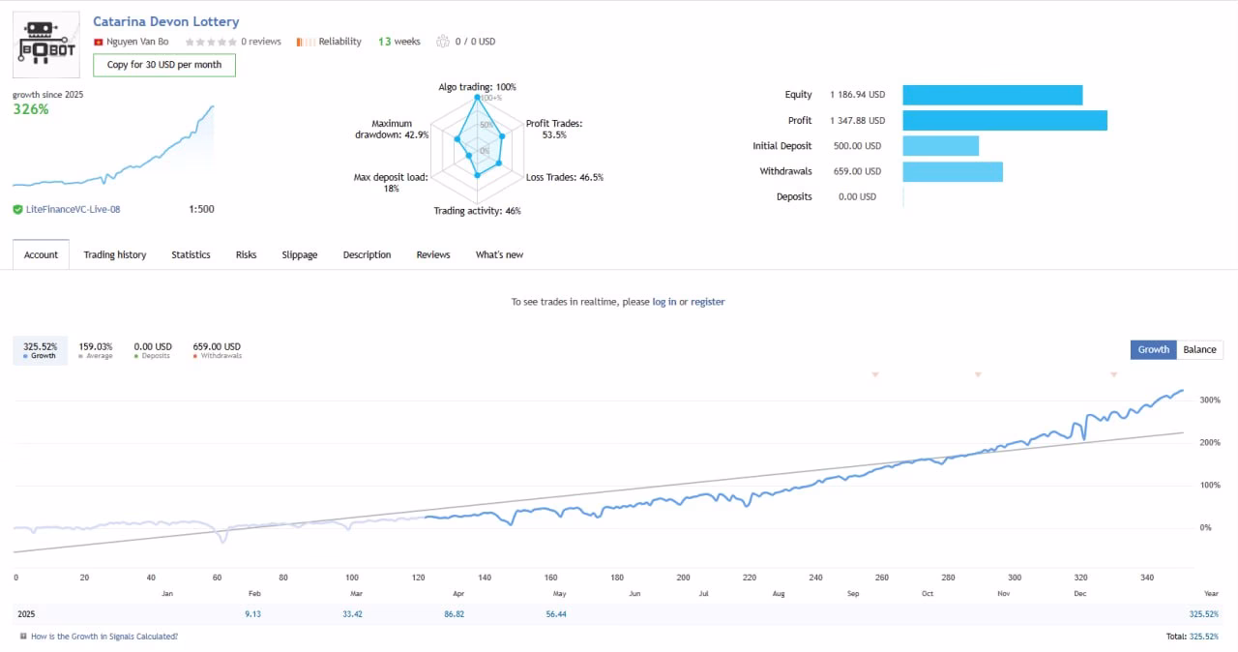Click the orange Reliability bars icon
The height and width of the screenshot is (652, 1238).
(x=305, y=42)
